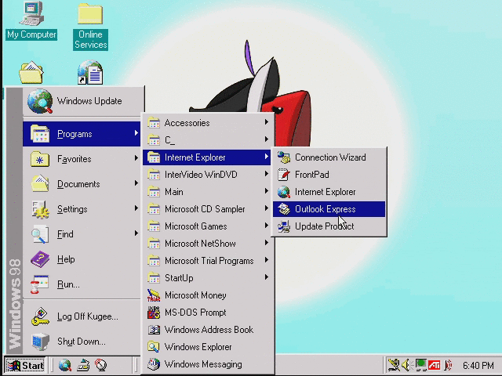Click the Windows Messaging icon
Viewport: 502px width, 376px height.
pos(154,364)
